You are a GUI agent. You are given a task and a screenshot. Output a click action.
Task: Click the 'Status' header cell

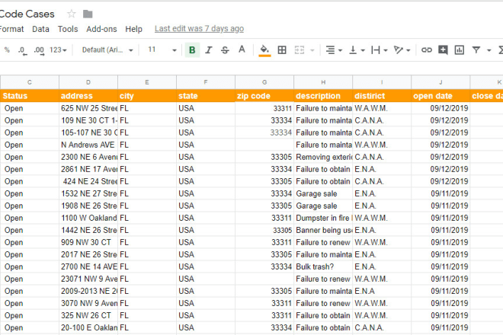tap(30, 96)
